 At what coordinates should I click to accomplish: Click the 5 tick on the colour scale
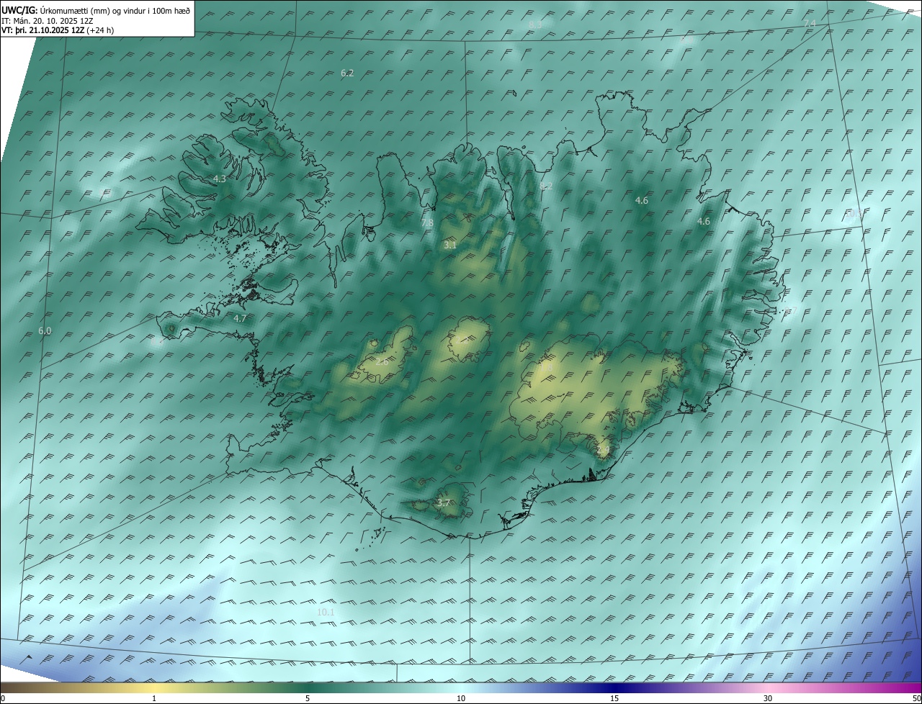click(308, 699)
